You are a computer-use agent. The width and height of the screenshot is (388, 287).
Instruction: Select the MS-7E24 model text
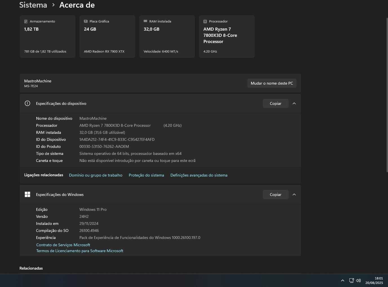pyautogui.click(x=31, y=86)
